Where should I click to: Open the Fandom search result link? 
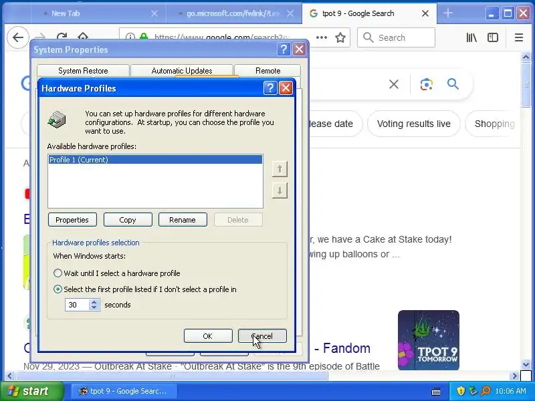(342, 348)
